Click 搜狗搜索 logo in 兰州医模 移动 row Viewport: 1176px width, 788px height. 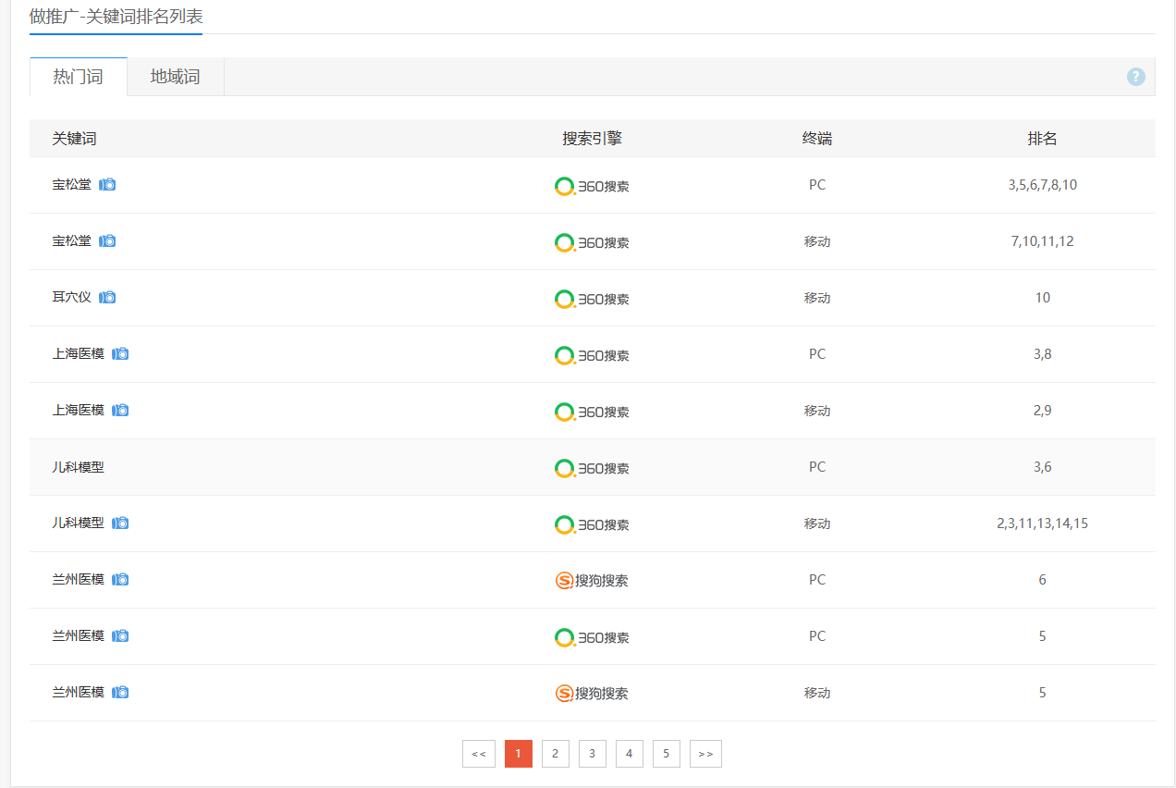(x=592, y=694)
